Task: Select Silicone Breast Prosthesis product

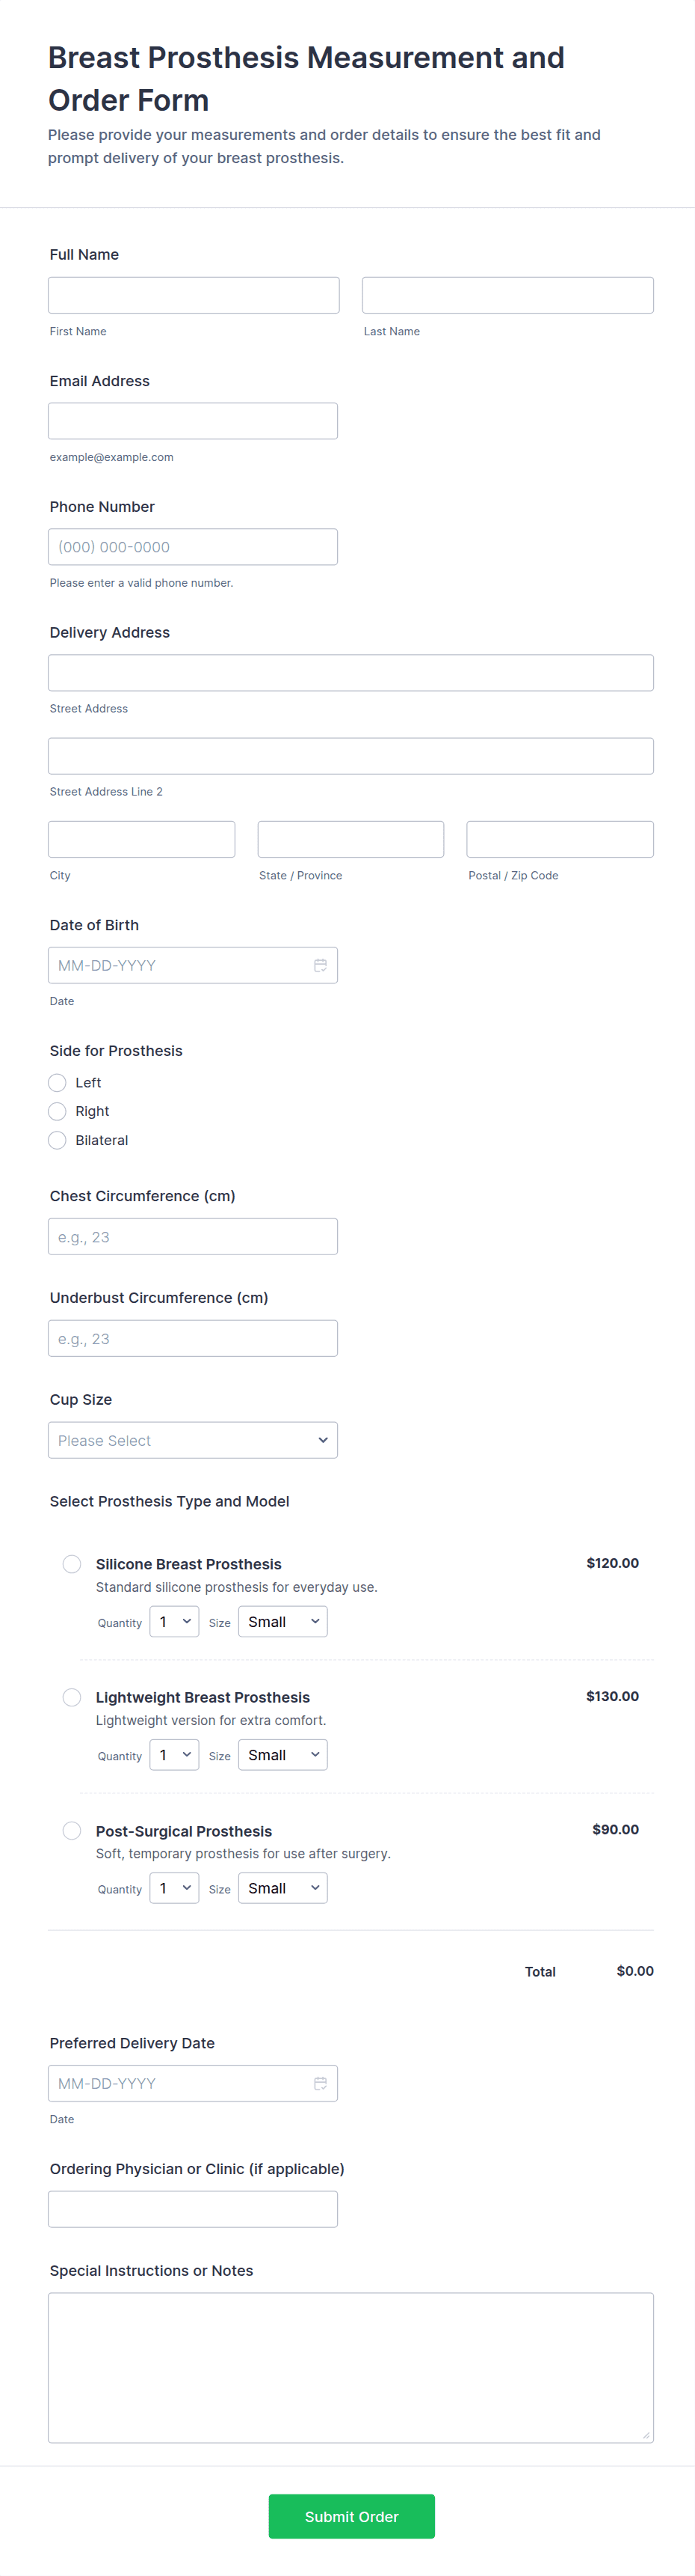Action: pos(72,1564)
